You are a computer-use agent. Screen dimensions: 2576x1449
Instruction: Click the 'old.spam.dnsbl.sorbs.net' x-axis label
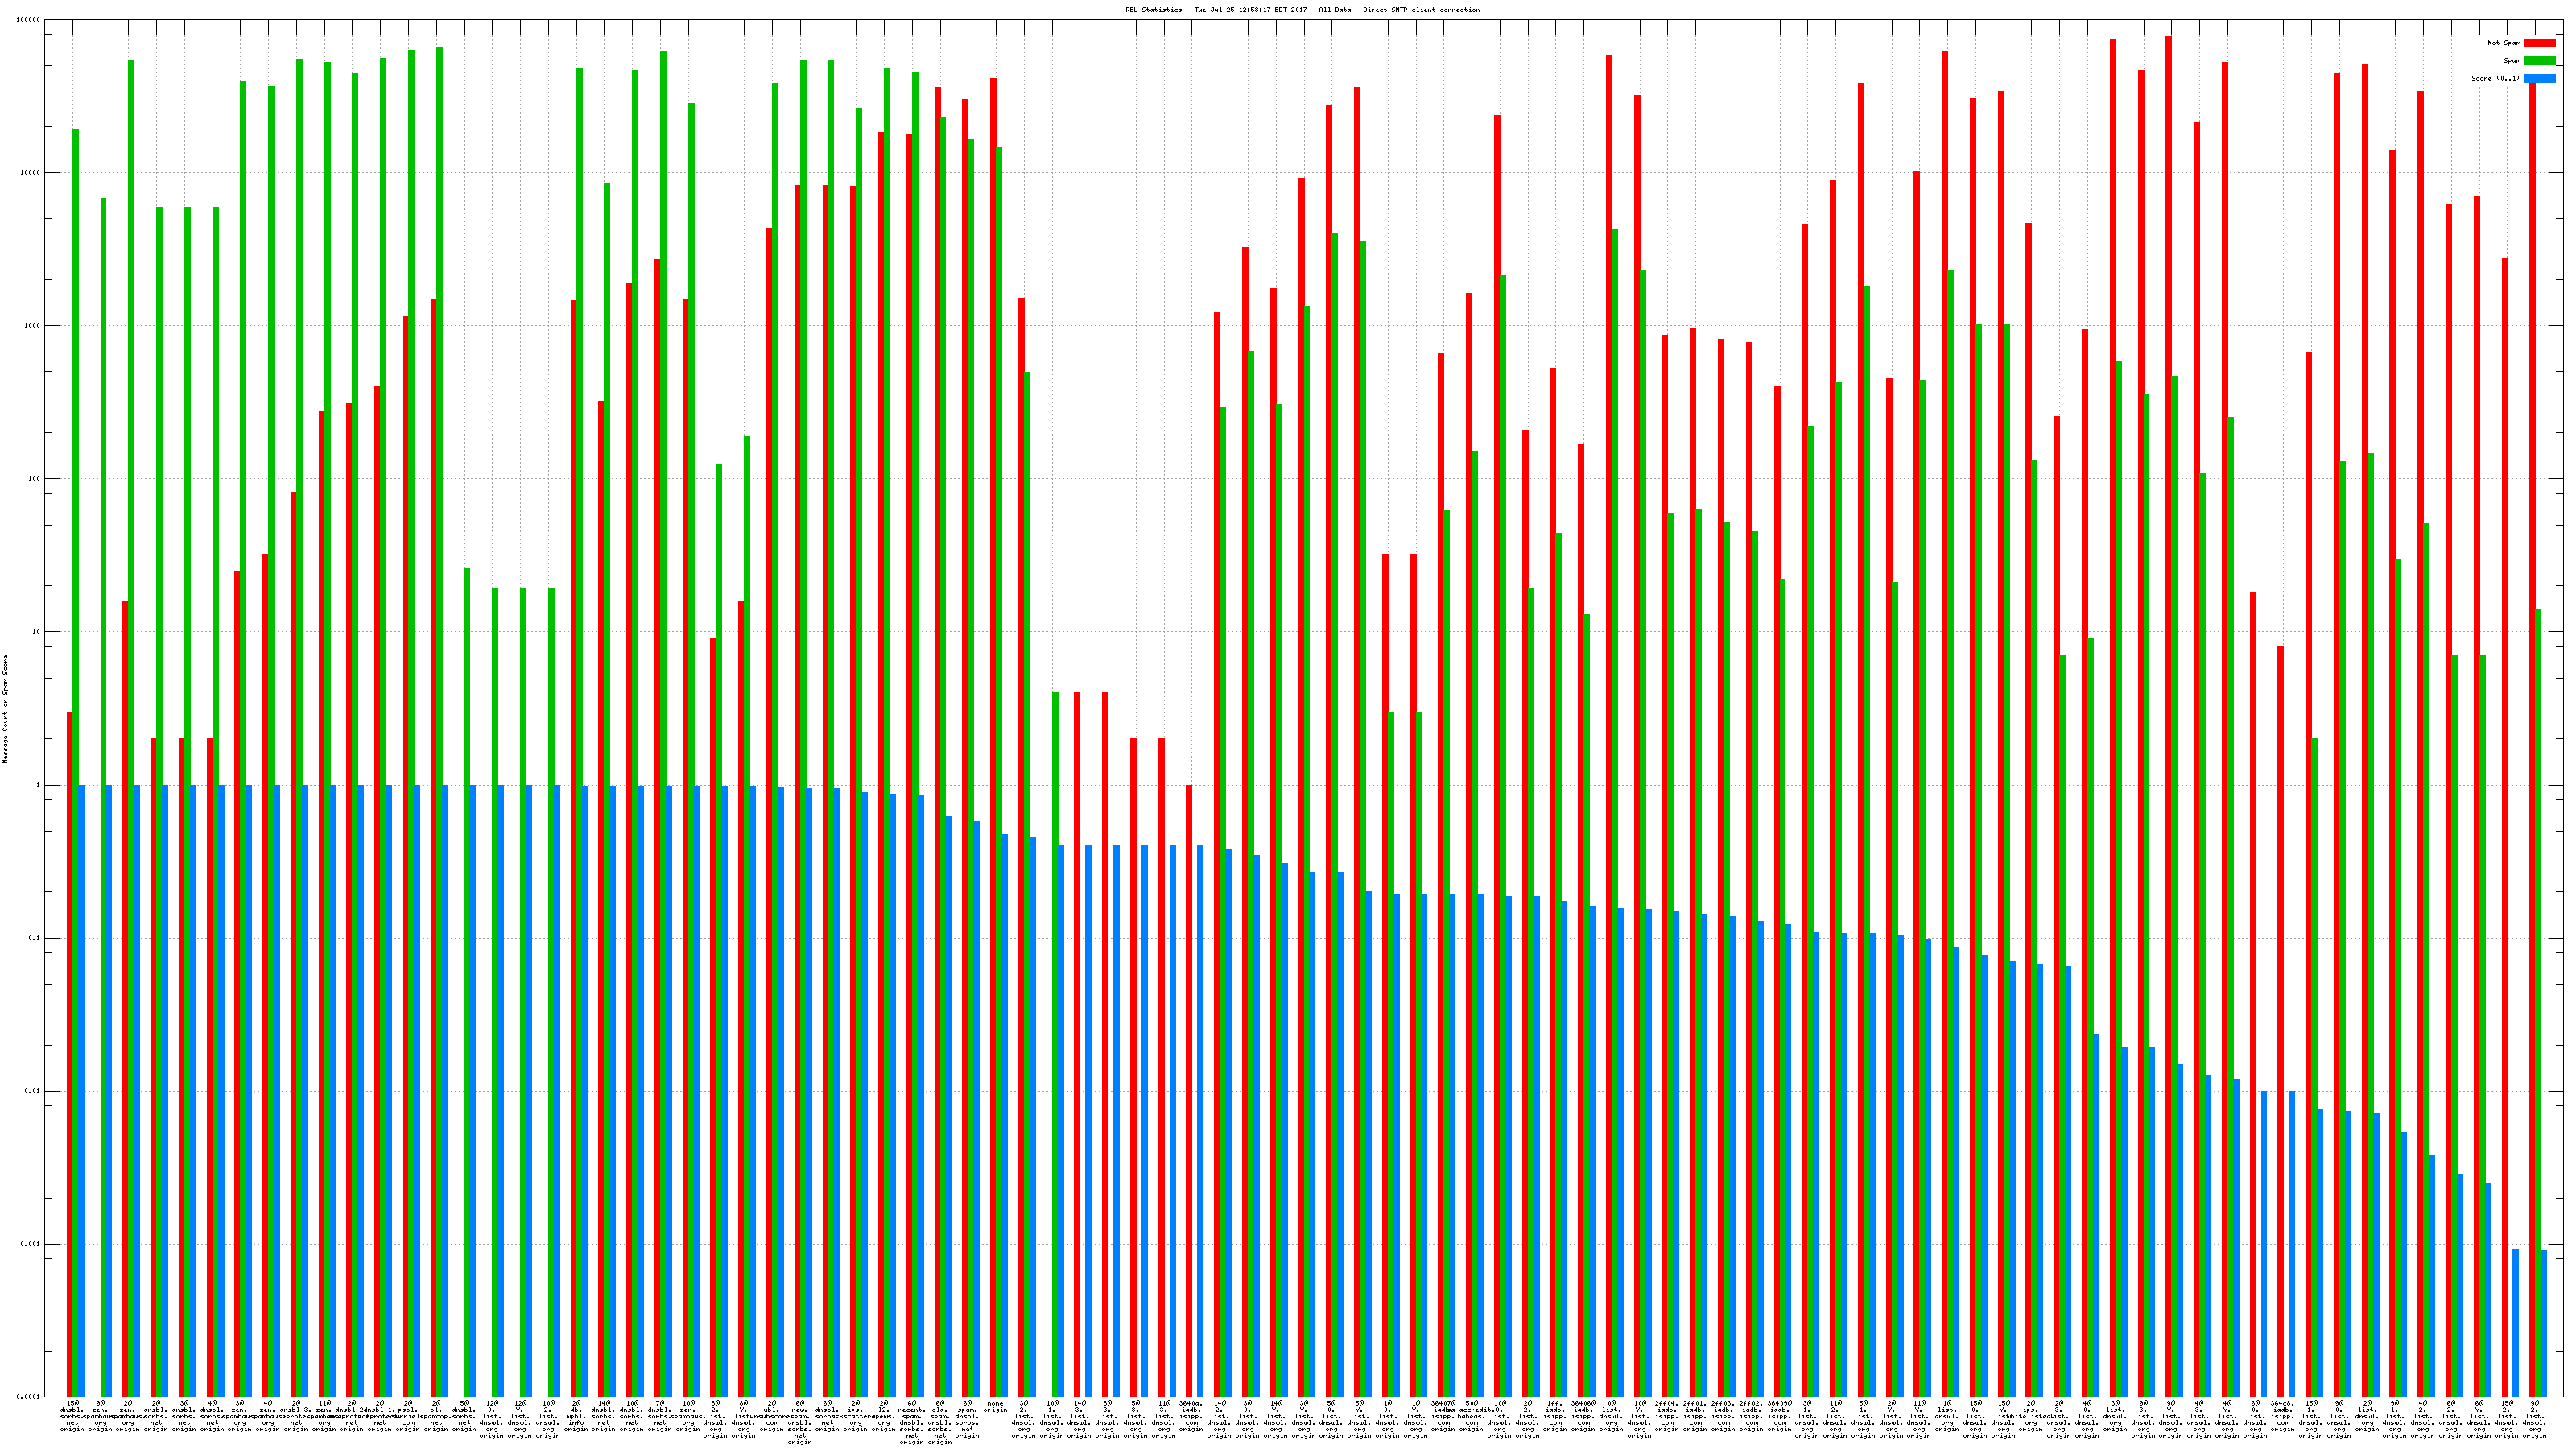(x=939, y=1422)
